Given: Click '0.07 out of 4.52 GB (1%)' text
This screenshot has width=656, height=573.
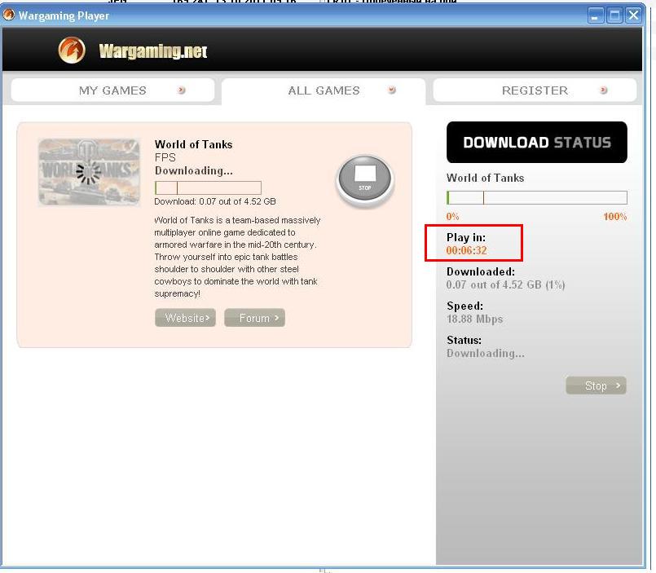Looking at the screenshot, I should coord(506,284).
